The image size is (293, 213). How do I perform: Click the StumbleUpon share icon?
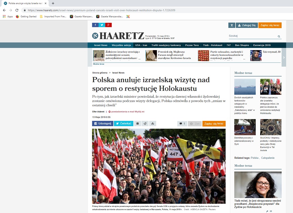[153, 124]
